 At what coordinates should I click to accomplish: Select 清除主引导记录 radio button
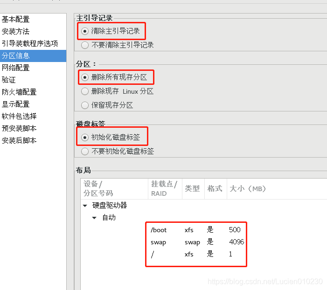[x=85, y=31]
